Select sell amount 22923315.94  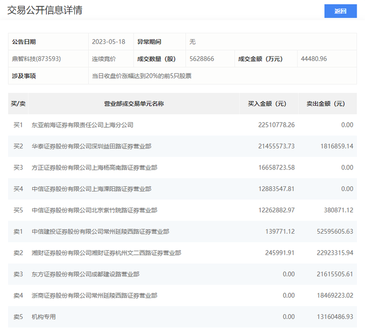point(335,253)
